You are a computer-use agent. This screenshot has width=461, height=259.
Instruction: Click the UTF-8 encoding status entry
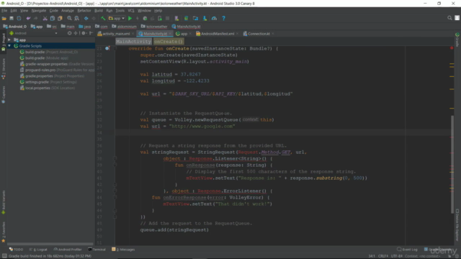(x=396, y=256)
